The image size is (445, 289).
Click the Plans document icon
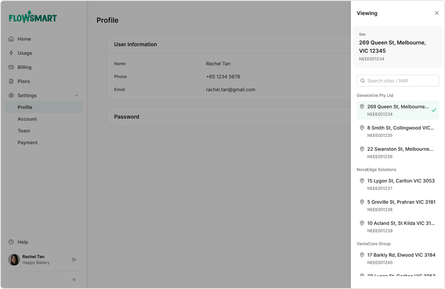(11, 81)
